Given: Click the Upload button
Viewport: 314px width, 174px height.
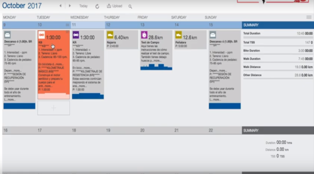Looking at the screenshot, I should 115,6.
